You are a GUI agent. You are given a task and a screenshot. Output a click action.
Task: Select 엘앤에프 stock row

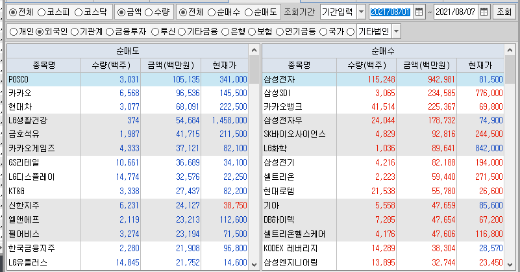(128, 219)
